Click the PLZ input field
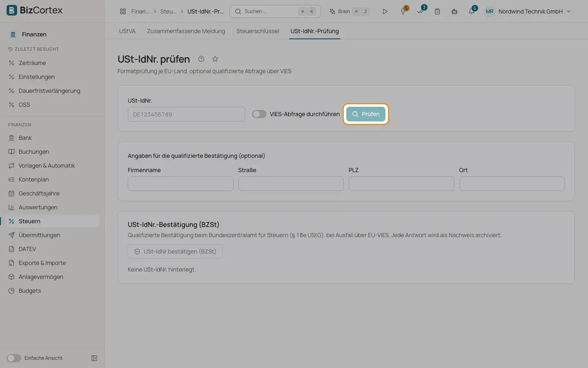 pos(401,184)
